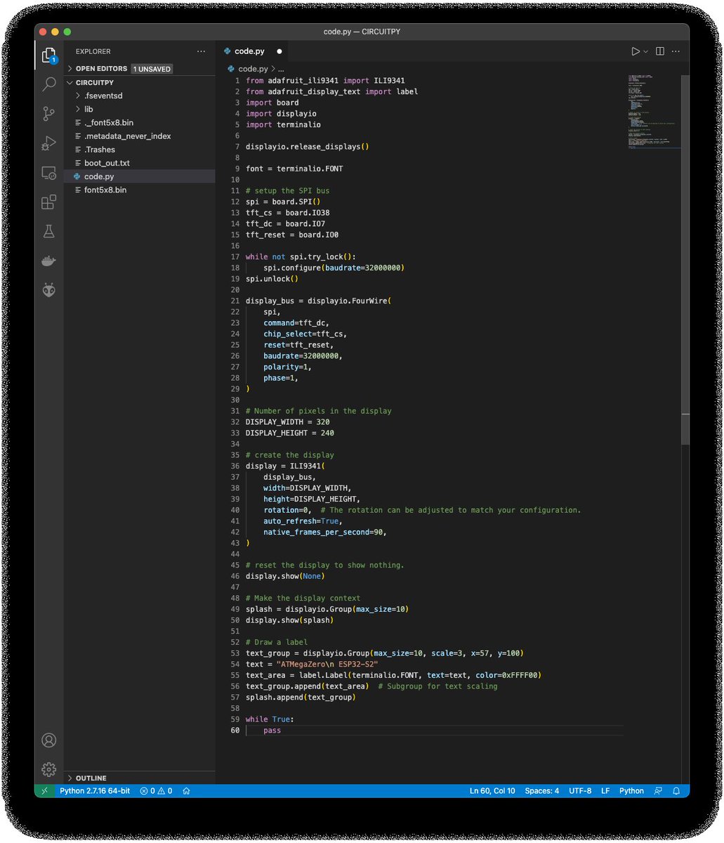Click 'DISPLAY_WIDTH = 320' line
The width and height of the screenshot is (724, 843).
point(287,421)
